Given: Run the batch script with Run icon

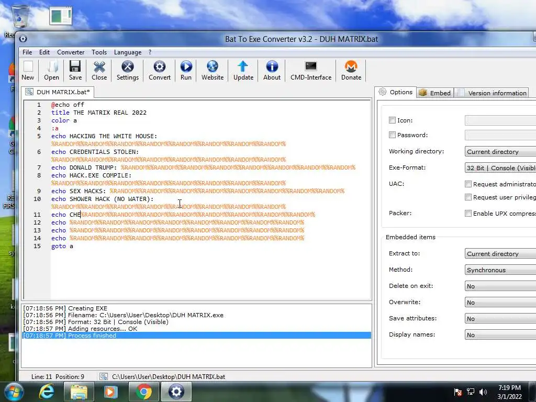Looking at the screenshot, I should coord(186,71).
